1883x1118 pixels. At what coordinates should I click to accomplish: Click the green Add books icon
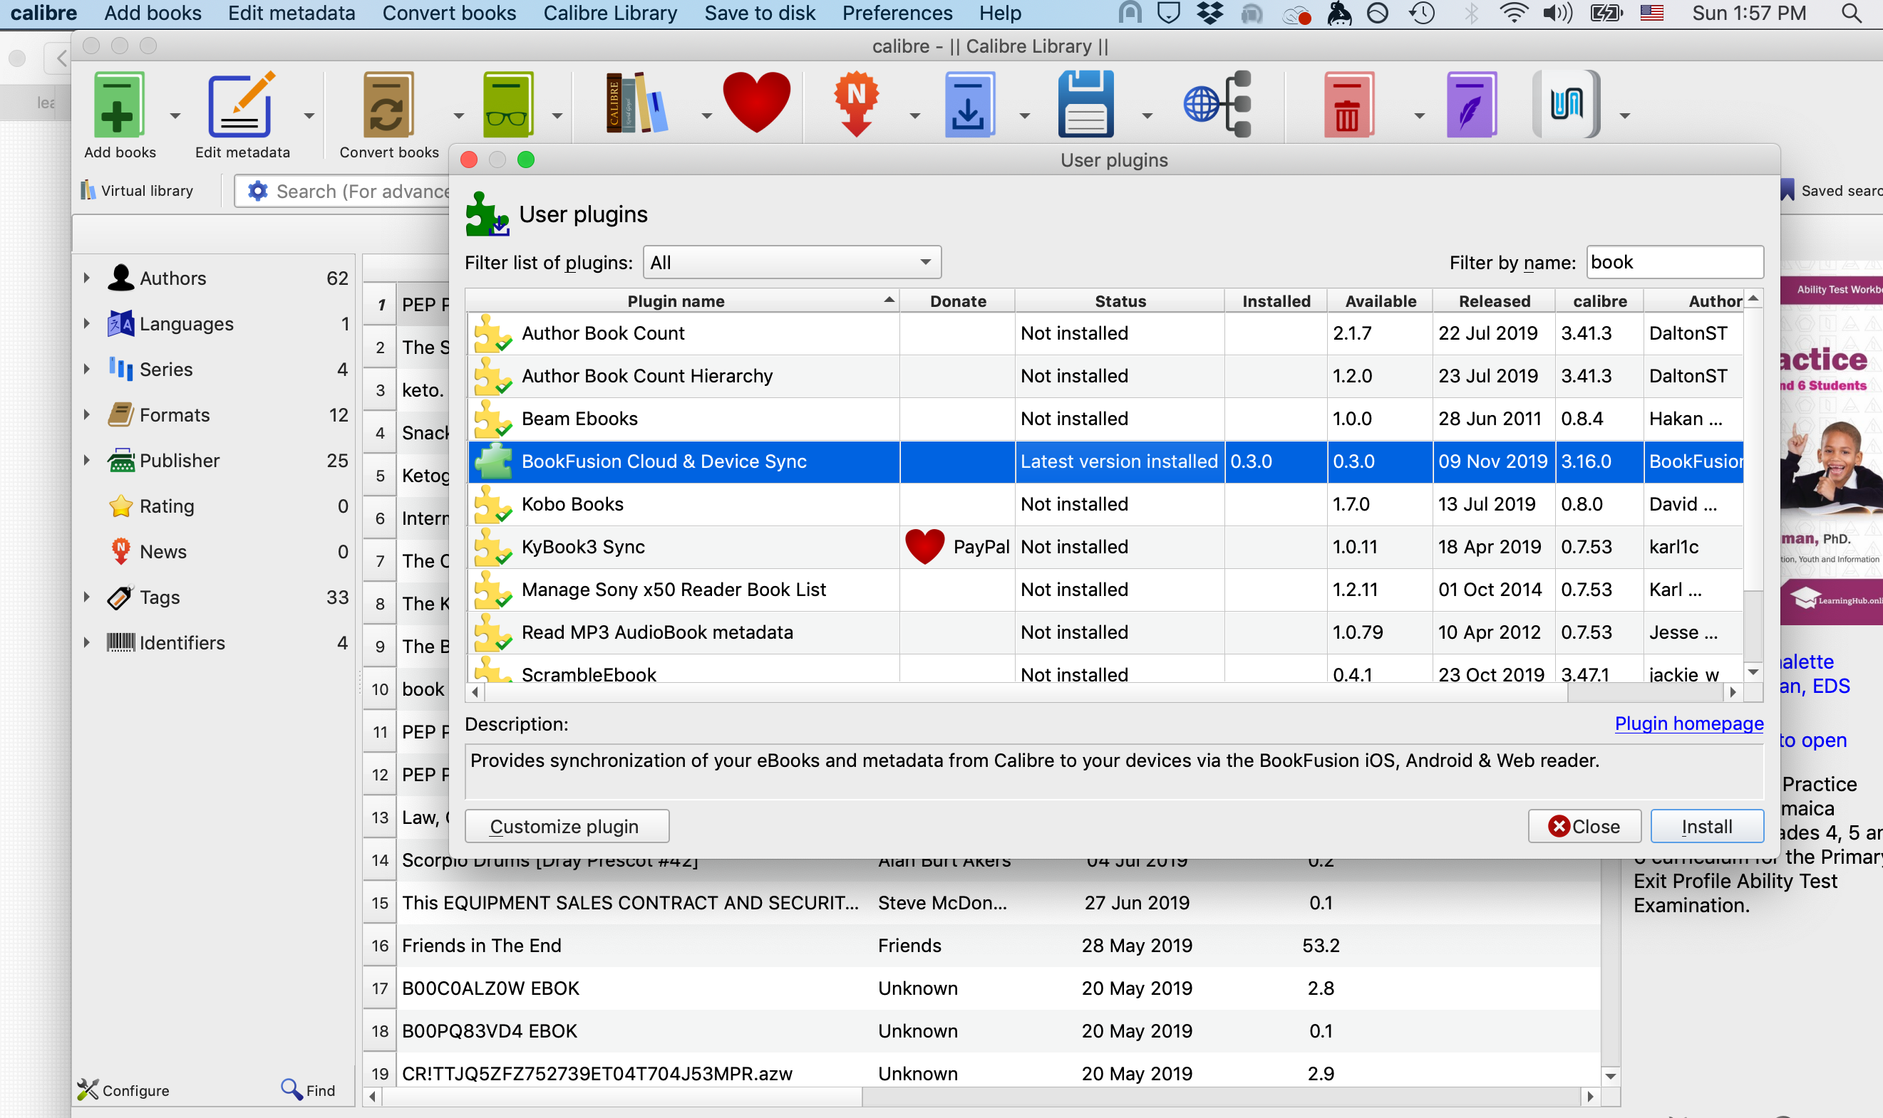coord(118,105)
